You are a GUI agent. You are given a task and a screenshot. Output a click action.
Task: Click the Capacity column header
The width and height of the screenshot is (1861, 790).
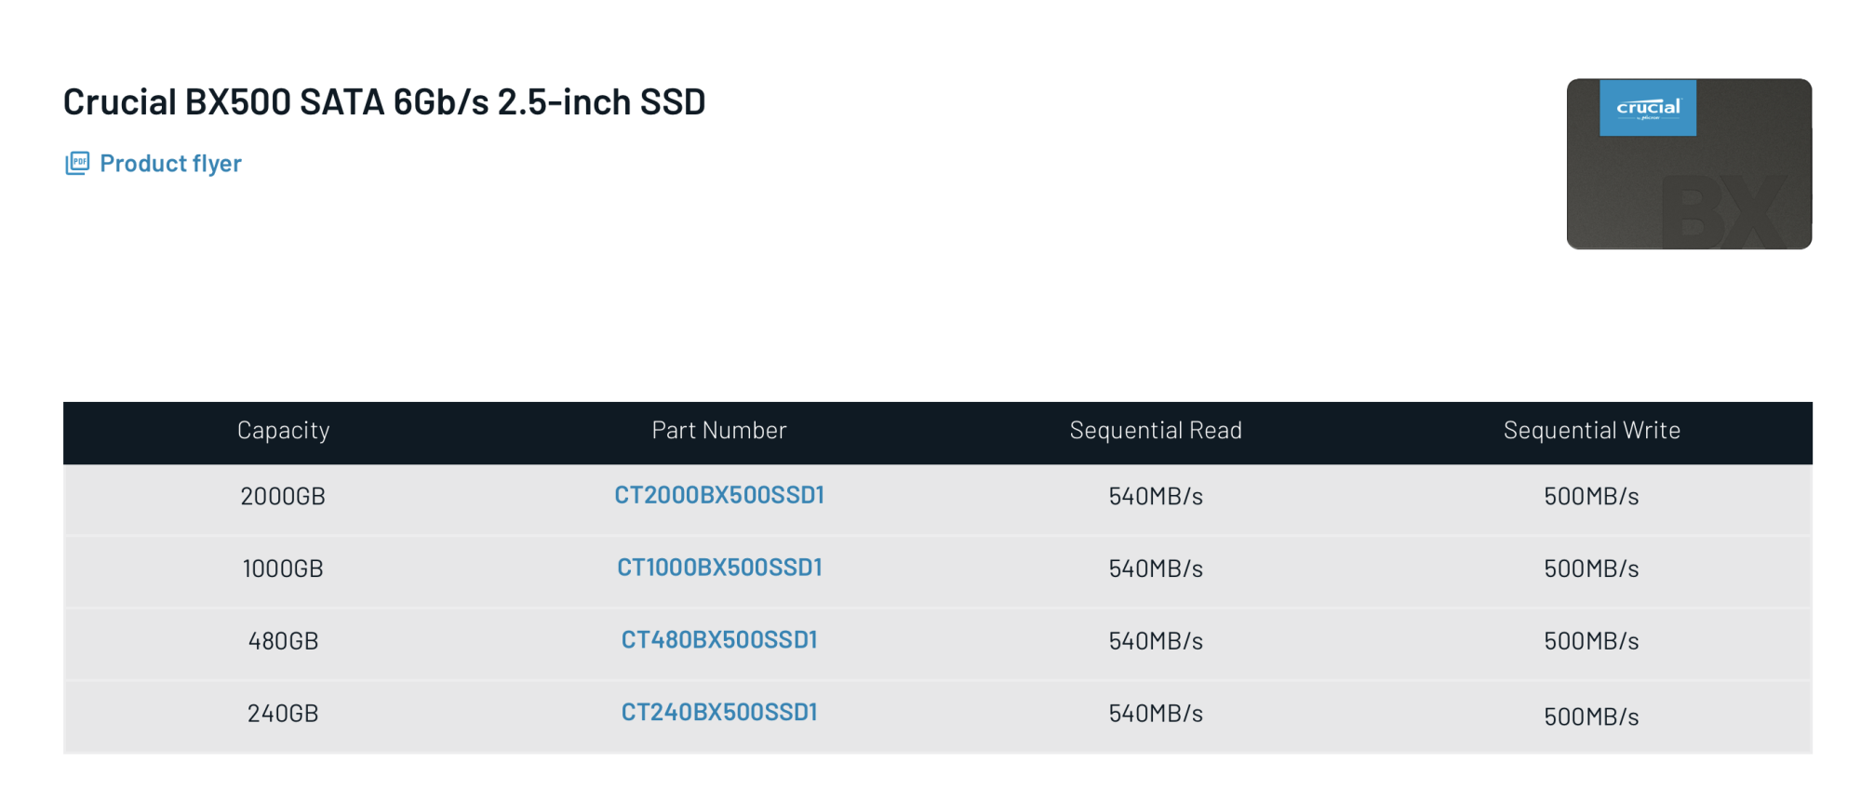tap(283, 430)
